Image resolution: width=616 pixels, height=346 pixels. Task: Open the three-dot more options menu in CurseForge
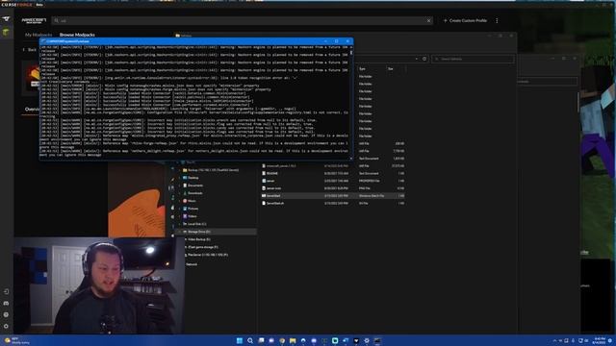click(x=497, y=20)
